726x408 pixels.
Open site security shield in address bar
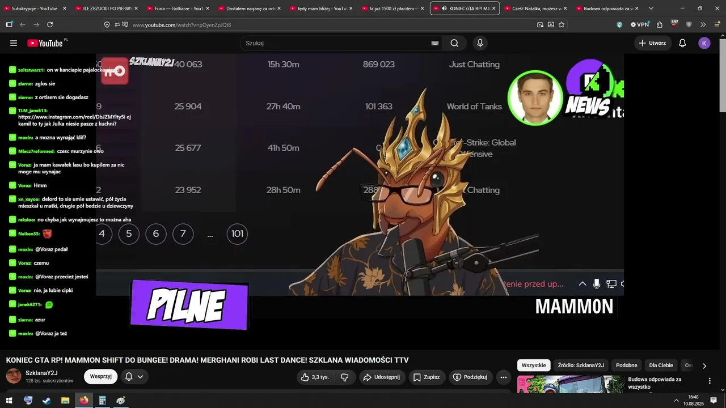tap(107, 25)
